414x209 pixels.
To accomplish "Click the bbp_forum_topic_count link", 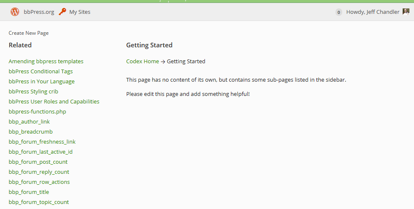I will 39,202.
